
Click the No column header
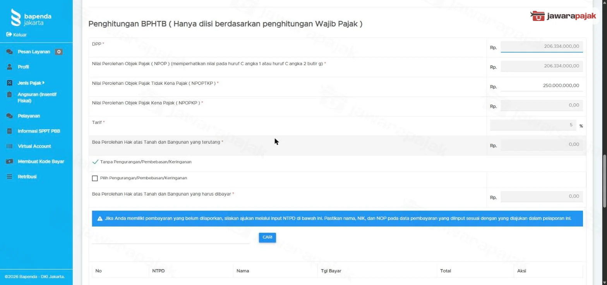tap(99, 271)
